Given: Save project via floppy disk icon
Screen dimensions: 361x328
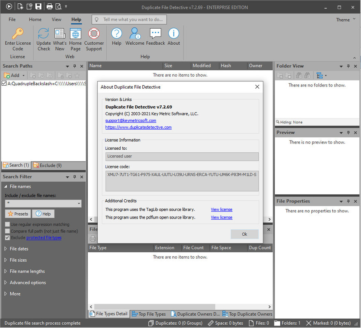Looking at the screenshot, I should [38, 7].
